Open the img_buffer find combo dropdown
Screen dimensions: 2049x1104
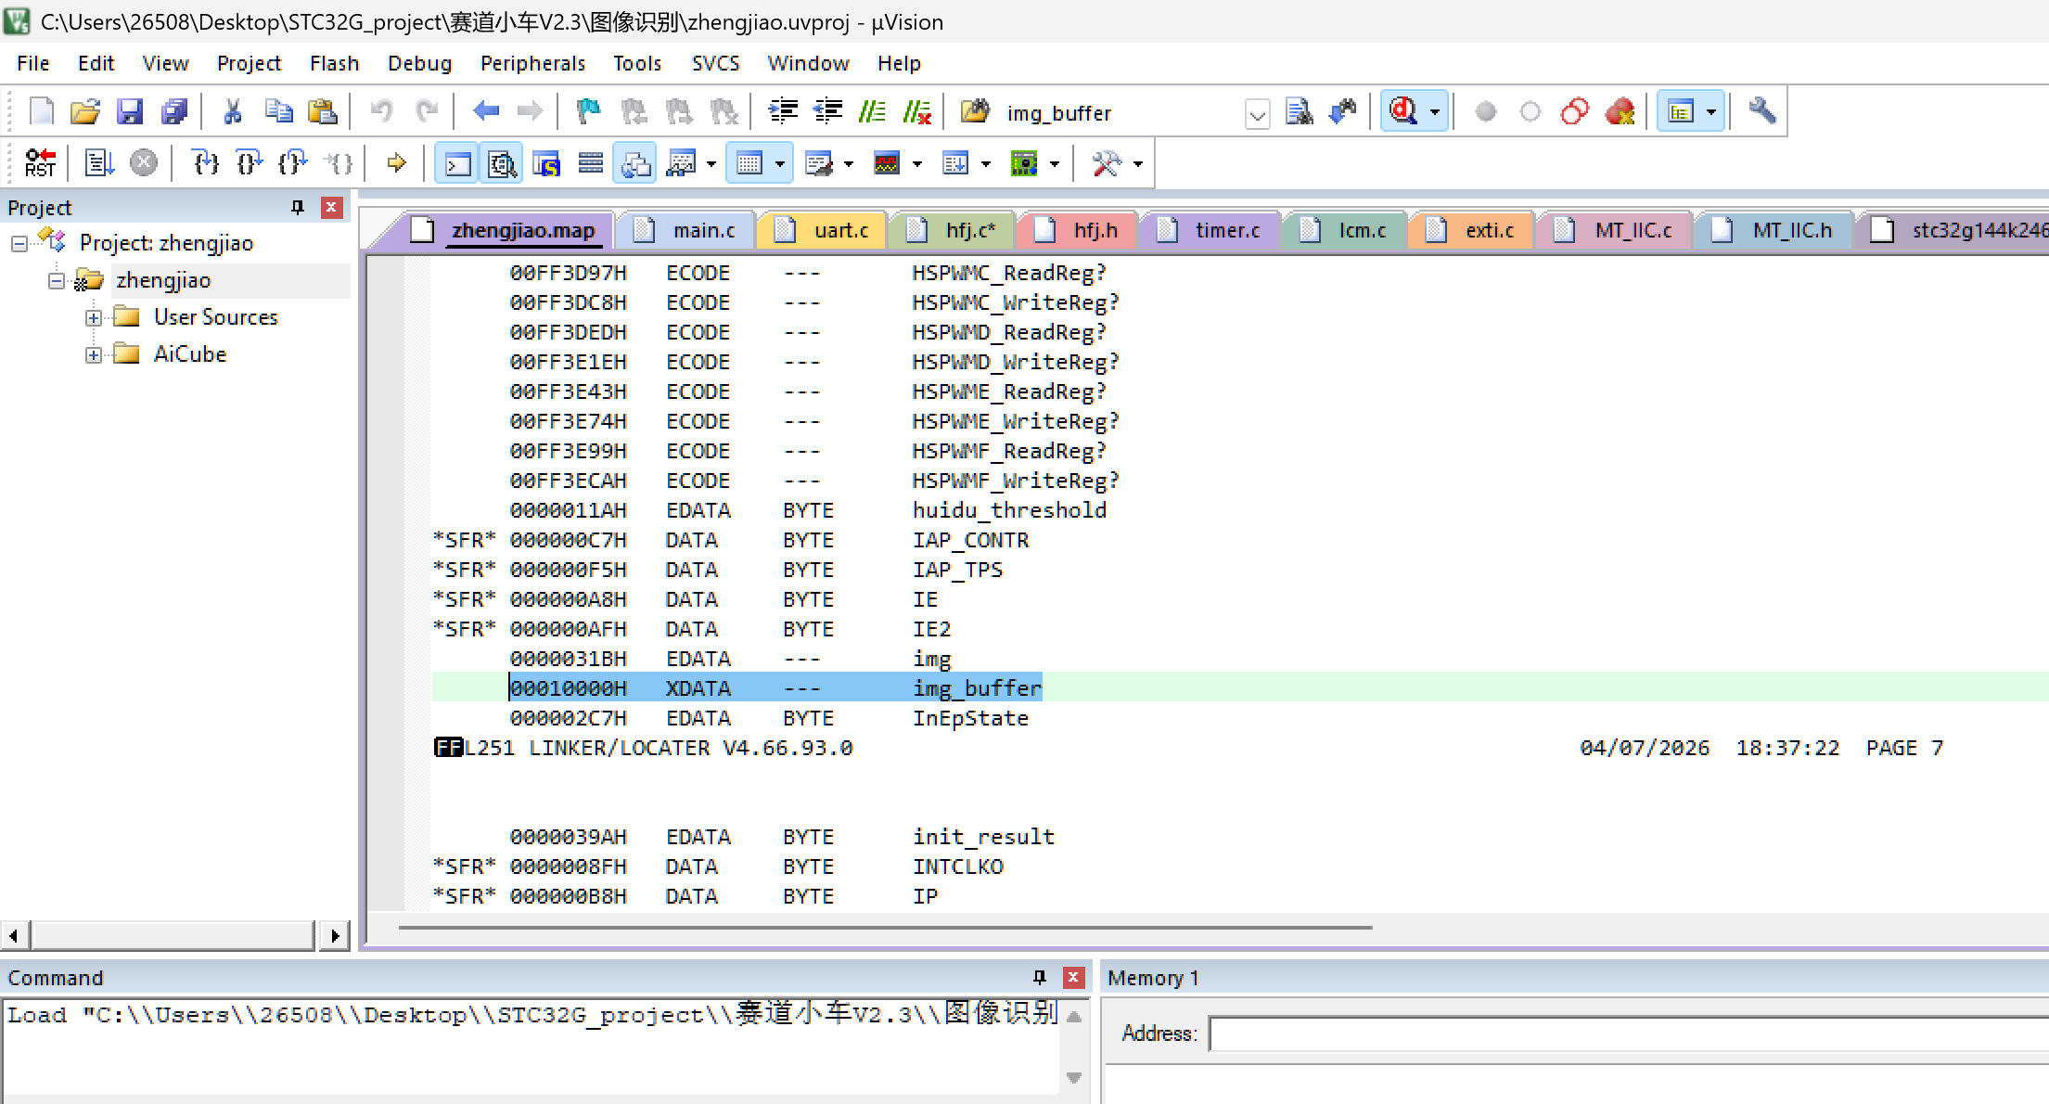1257,114
